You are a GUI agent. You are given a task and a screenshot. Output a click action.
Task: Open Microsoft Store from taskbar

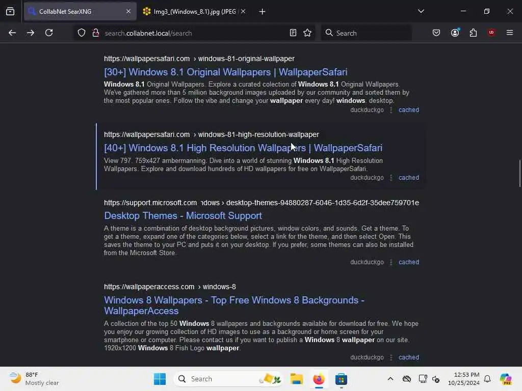[x=341, y=379]
